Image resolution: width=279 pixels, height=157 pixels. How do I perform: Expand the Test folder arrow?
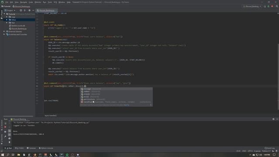[x=7, y=23]
